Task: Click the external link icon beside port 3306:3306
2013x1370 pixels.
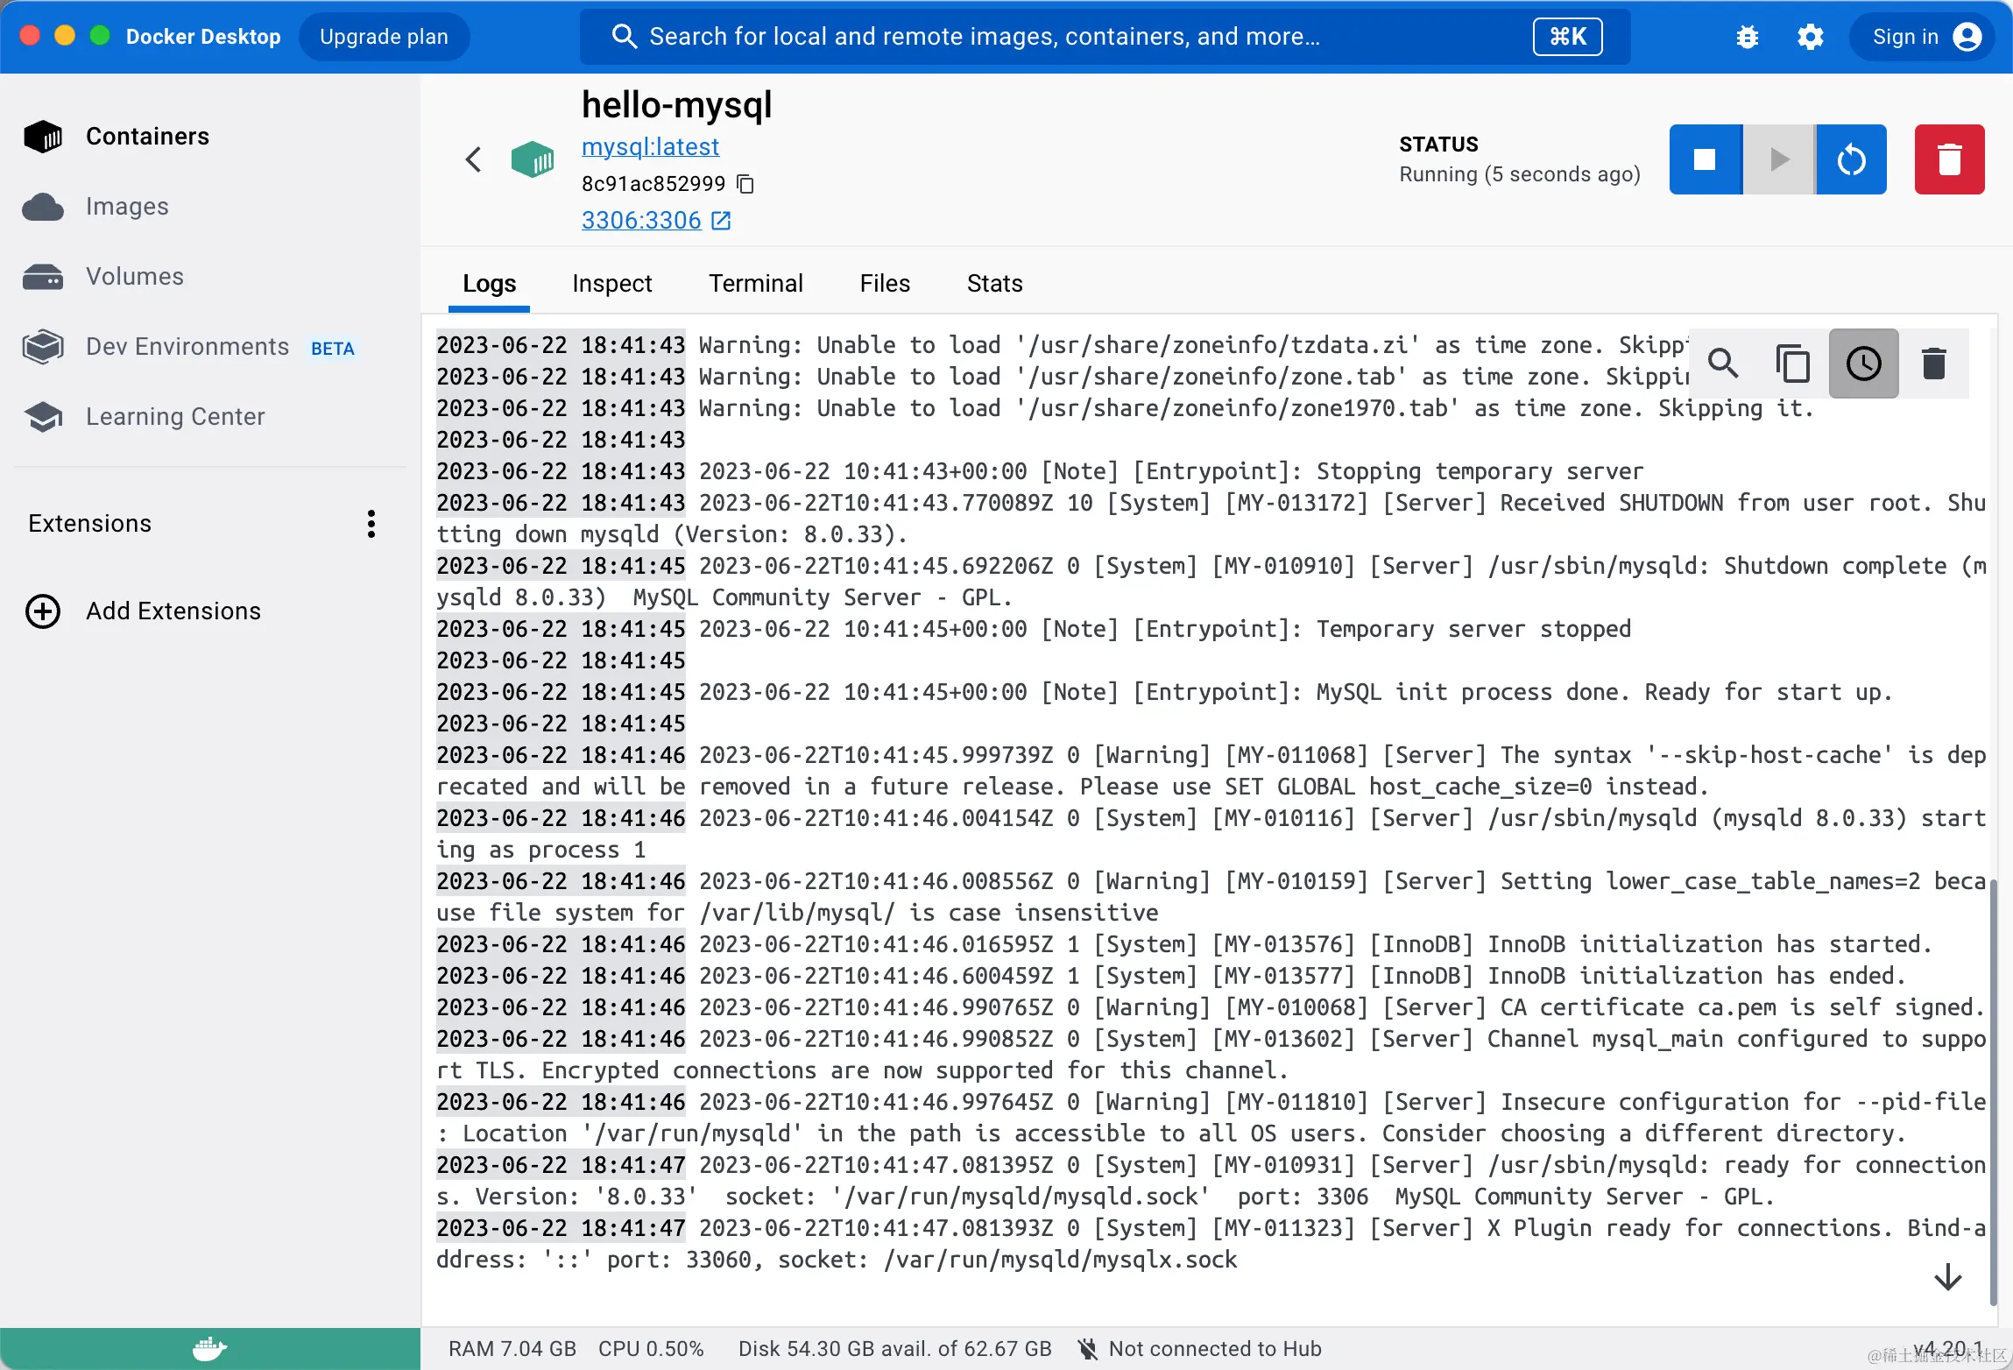Action: click(x=721, y=221)
